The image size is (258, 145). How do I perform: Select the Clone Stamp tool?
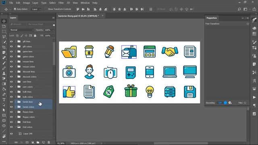coord(4,73)
